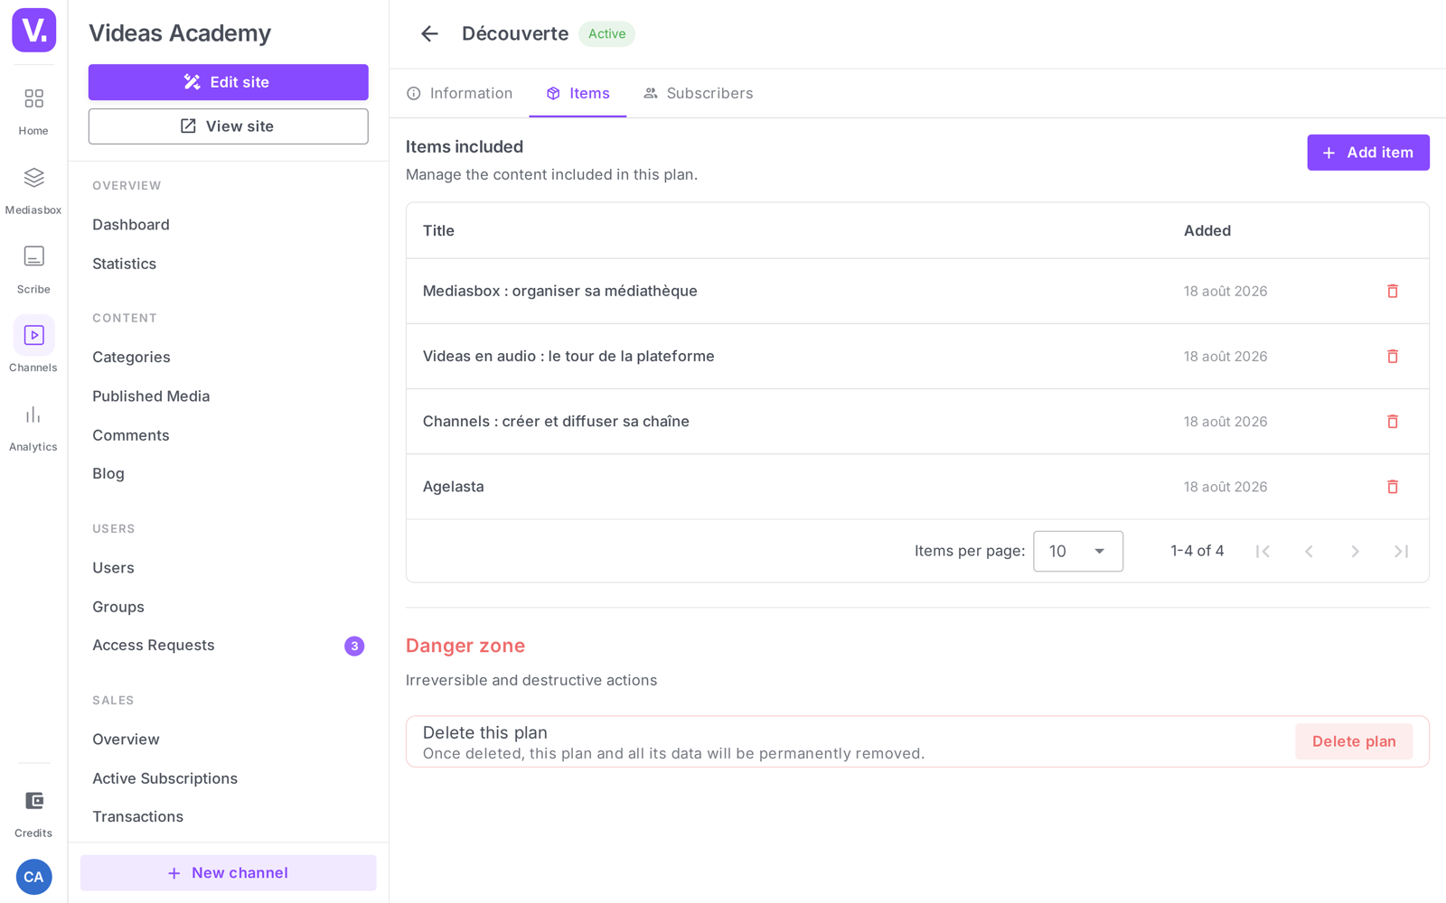Delete the Videas en audio item

pos(1393,356)
